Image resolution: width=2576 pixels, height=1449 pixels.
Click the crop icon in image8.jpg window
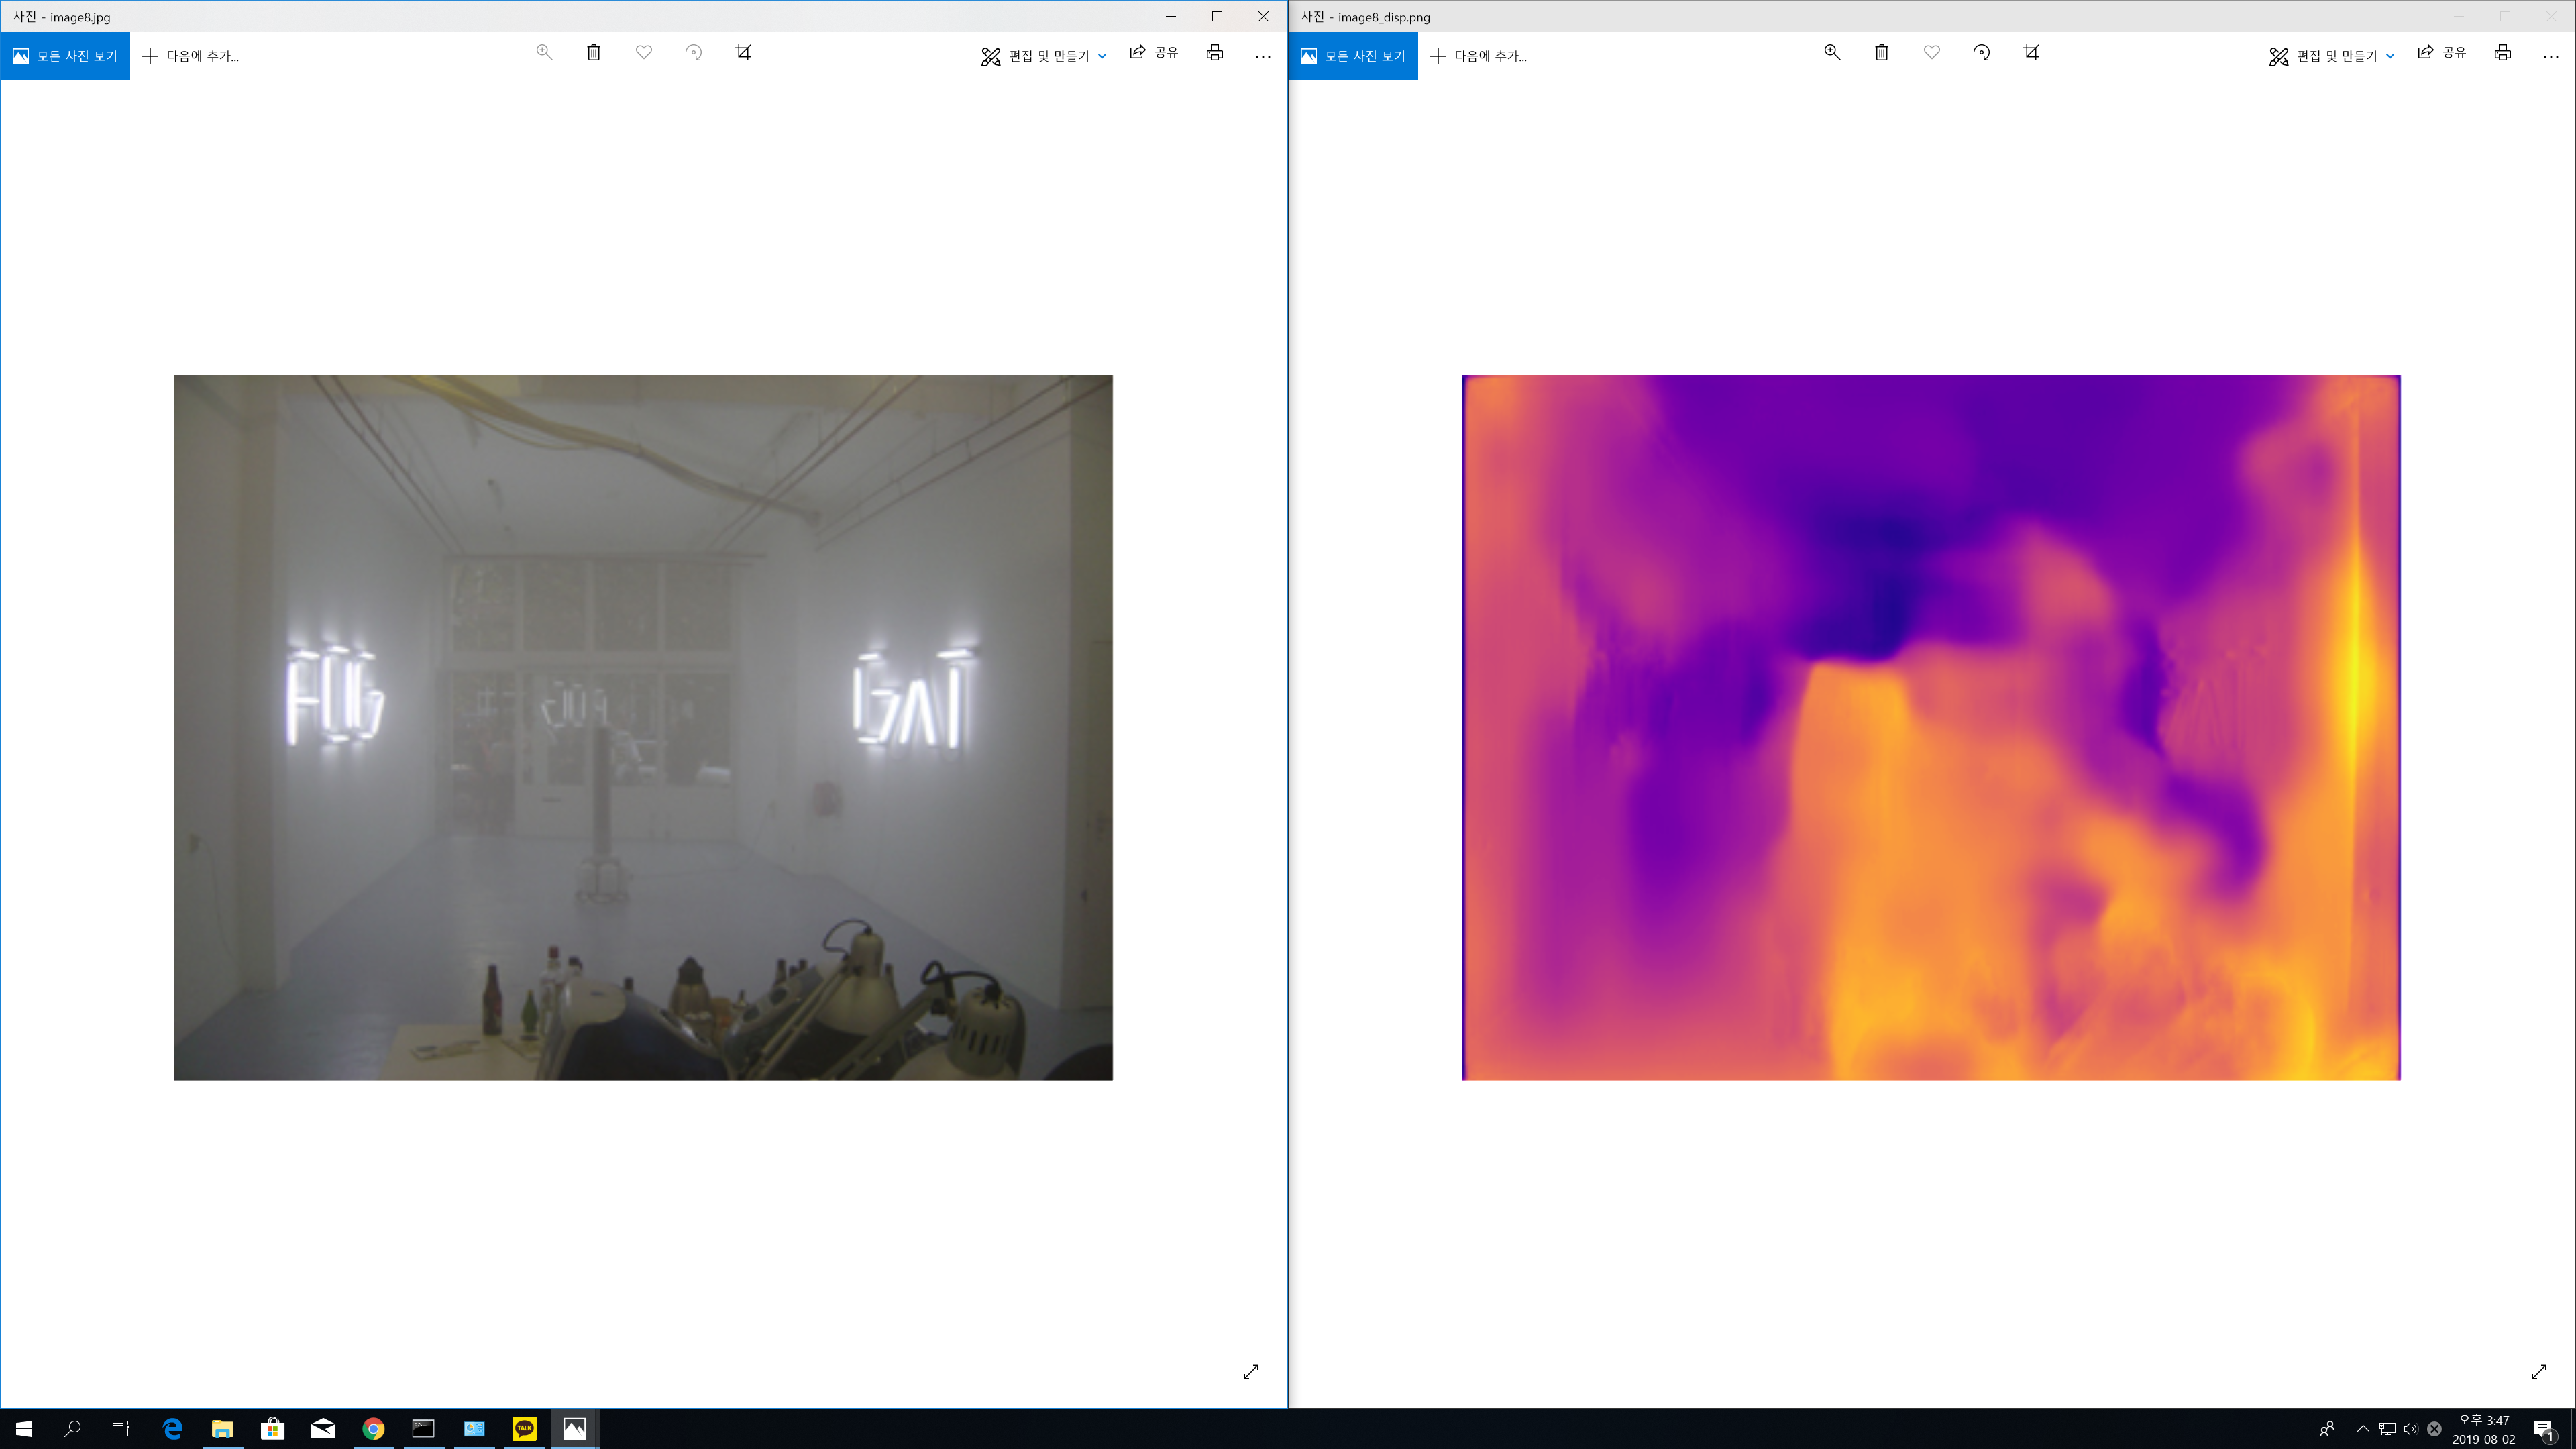pyautogui.click(x=743, y=53)
